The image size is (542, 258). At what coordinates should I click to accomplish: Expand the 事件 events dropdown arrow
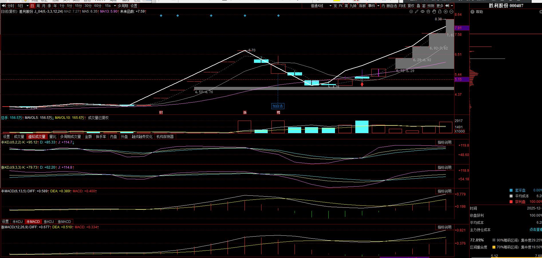point(378,6)
